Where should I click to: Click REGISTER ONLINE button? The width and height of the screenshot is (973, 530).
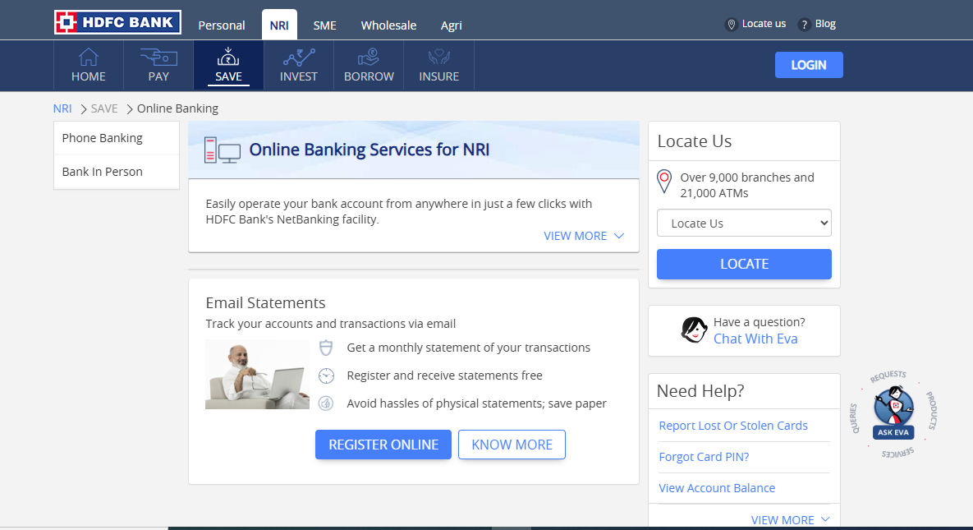point(383,445)
